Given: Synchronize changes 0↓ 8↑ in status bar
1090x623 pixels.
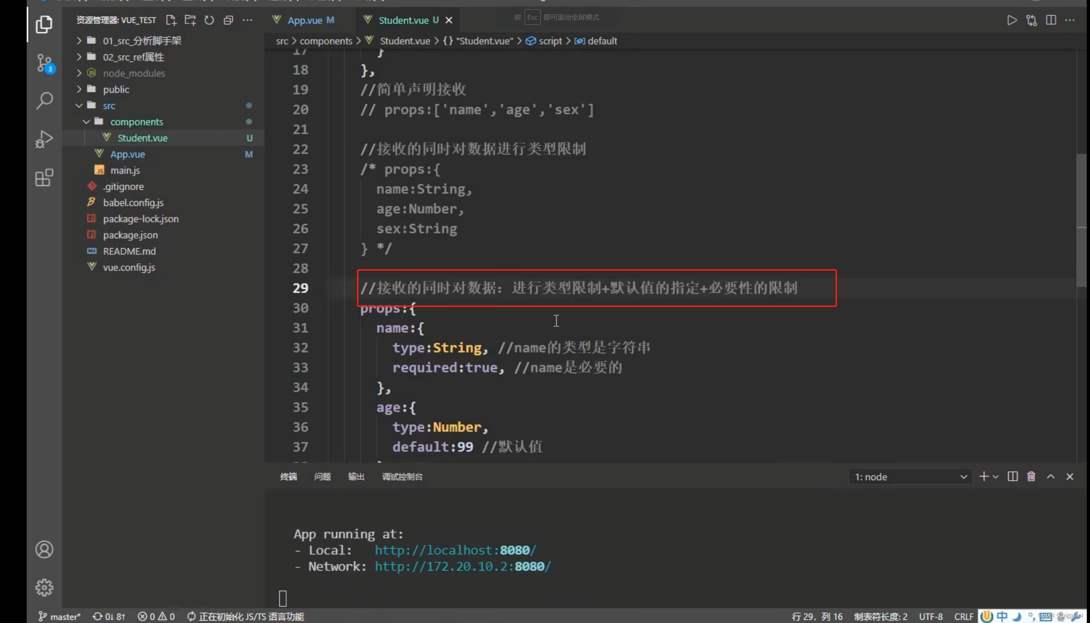Looking at the screenshot, I should click(x=109, y=617).
